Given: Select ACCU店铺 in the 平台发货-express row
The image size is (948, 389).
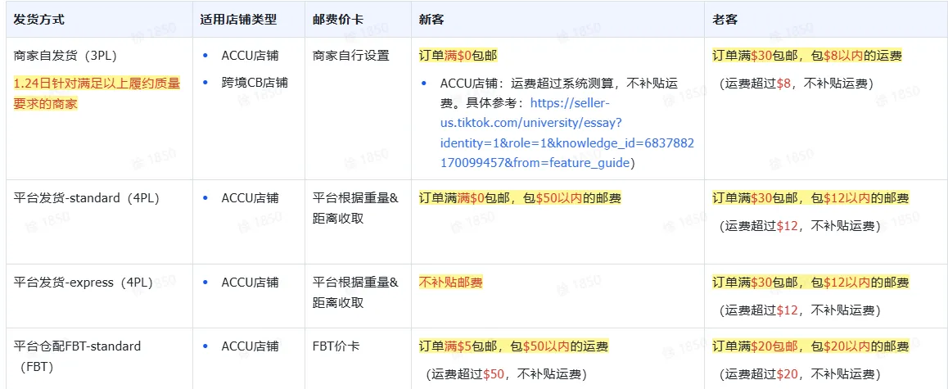Looking at the screenshot, I should pyautogui.click(x=250, y=283).
